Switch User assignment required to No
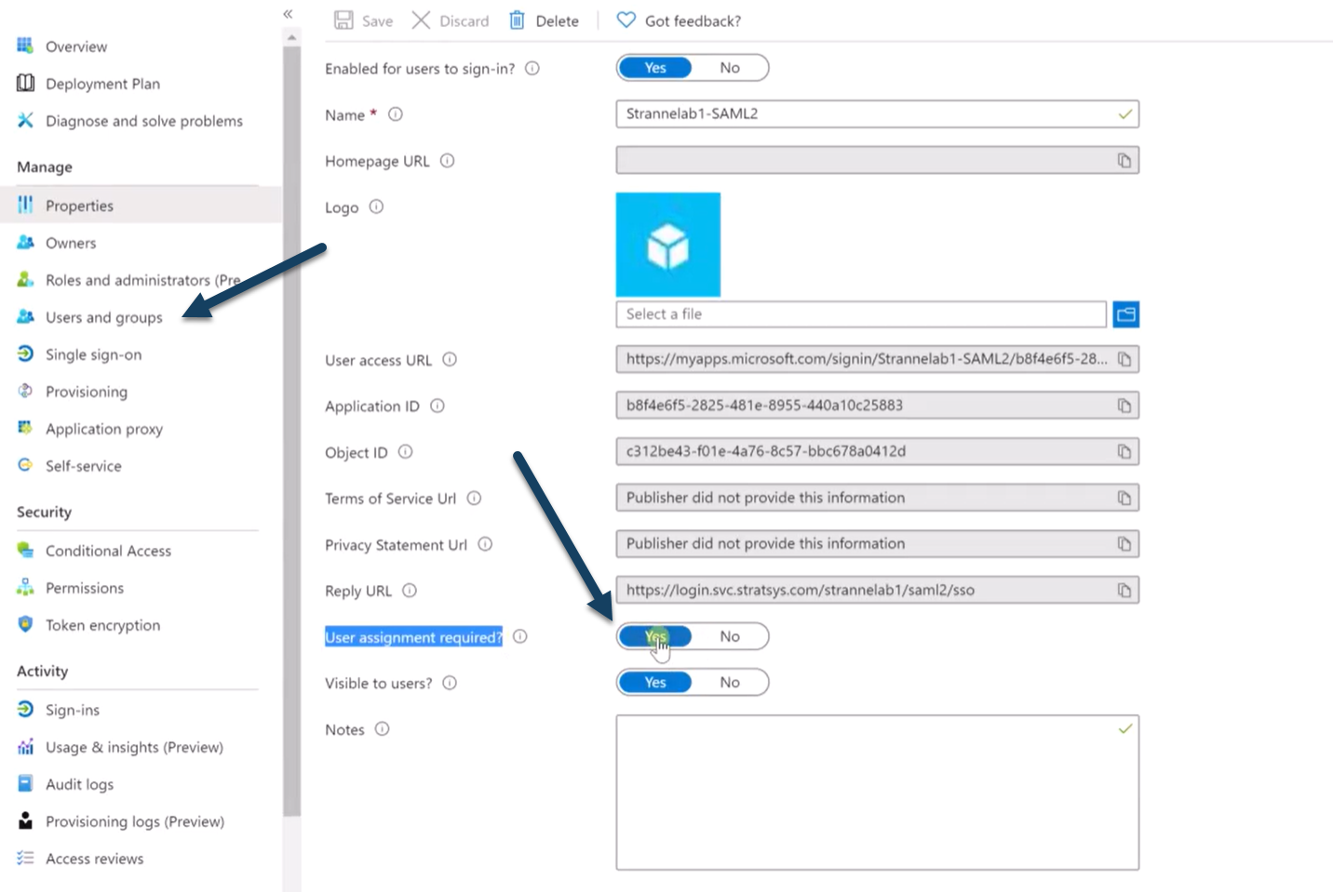The width and height of the screenshot is (1333, 892). (x=730, y=636)
